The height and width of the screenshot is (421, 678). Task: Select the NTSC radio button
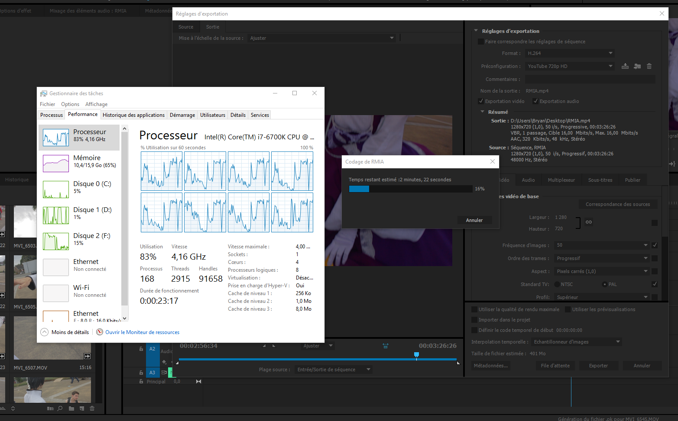[557, 284]
